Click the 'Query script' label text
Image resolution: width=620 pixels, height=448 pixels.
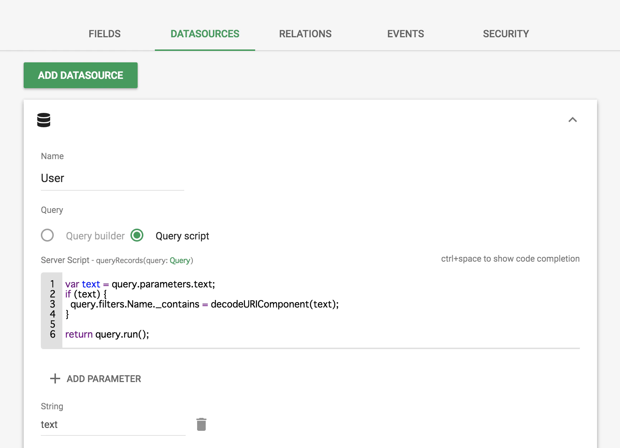(x=182, y=236)
